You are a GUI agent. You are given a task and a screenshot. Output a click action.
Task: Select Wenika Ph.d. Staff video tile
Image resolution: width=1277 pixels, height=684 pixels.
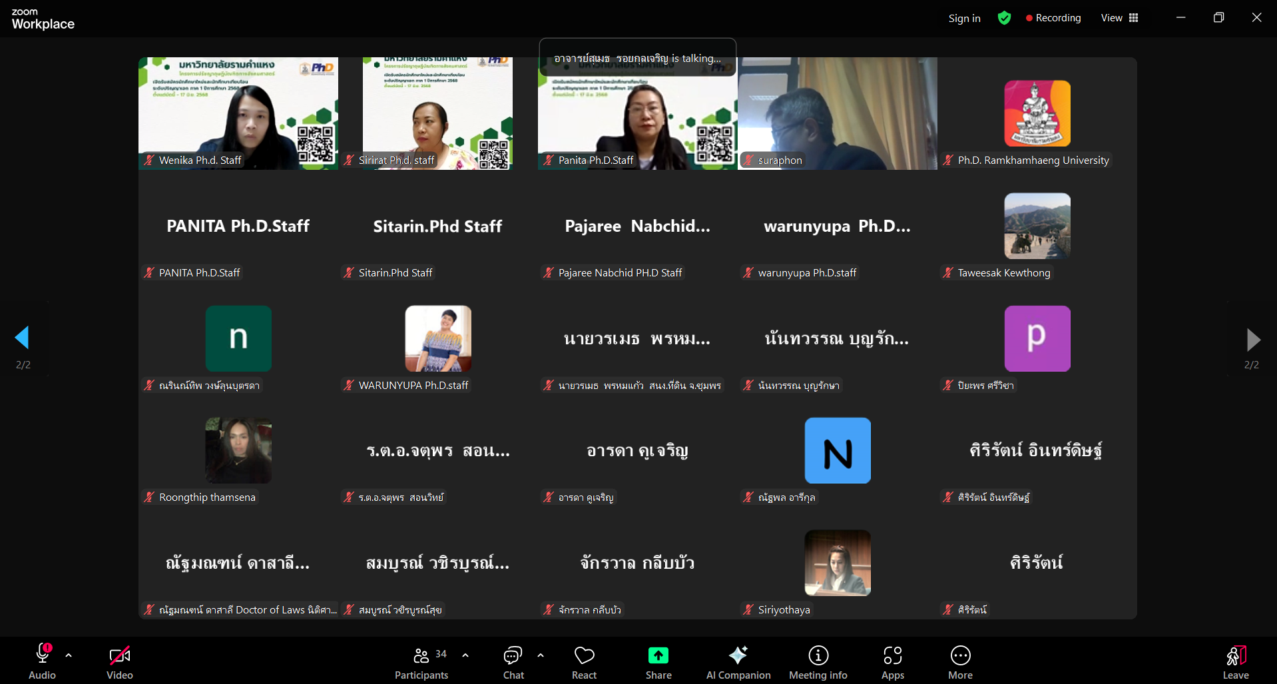pos(238,113)
